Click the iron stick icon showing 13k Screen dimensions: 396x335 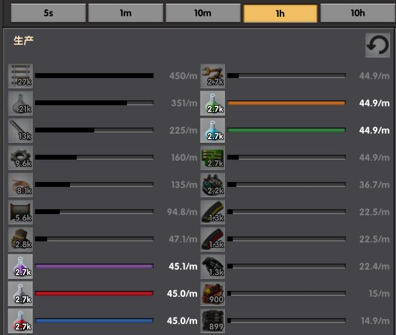click(21, 131)
